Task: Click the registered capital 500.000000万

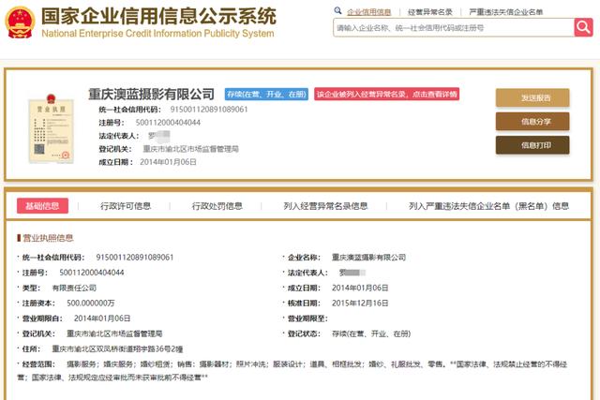Action: pos(91,304)
